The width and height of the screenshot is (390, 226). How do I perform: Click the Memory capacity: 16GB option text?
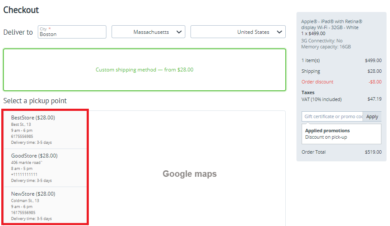click(x=326, y=47)
